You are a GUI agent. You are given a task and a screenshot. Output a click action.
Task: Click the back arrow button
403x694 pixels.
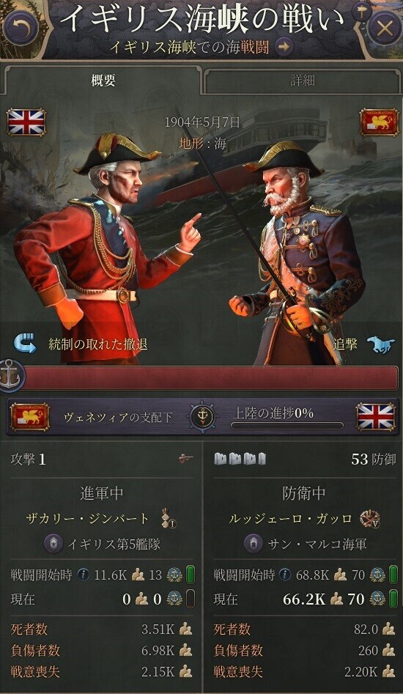[x=20, y=28]
